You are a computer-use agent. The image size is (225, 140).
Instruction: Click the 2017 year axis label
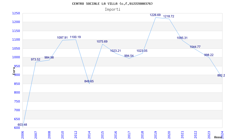point(129,135)
